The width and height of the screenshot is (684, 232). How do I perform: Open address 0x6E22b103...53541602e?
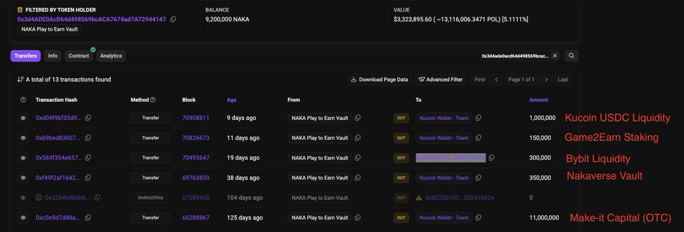pos(459,197)
